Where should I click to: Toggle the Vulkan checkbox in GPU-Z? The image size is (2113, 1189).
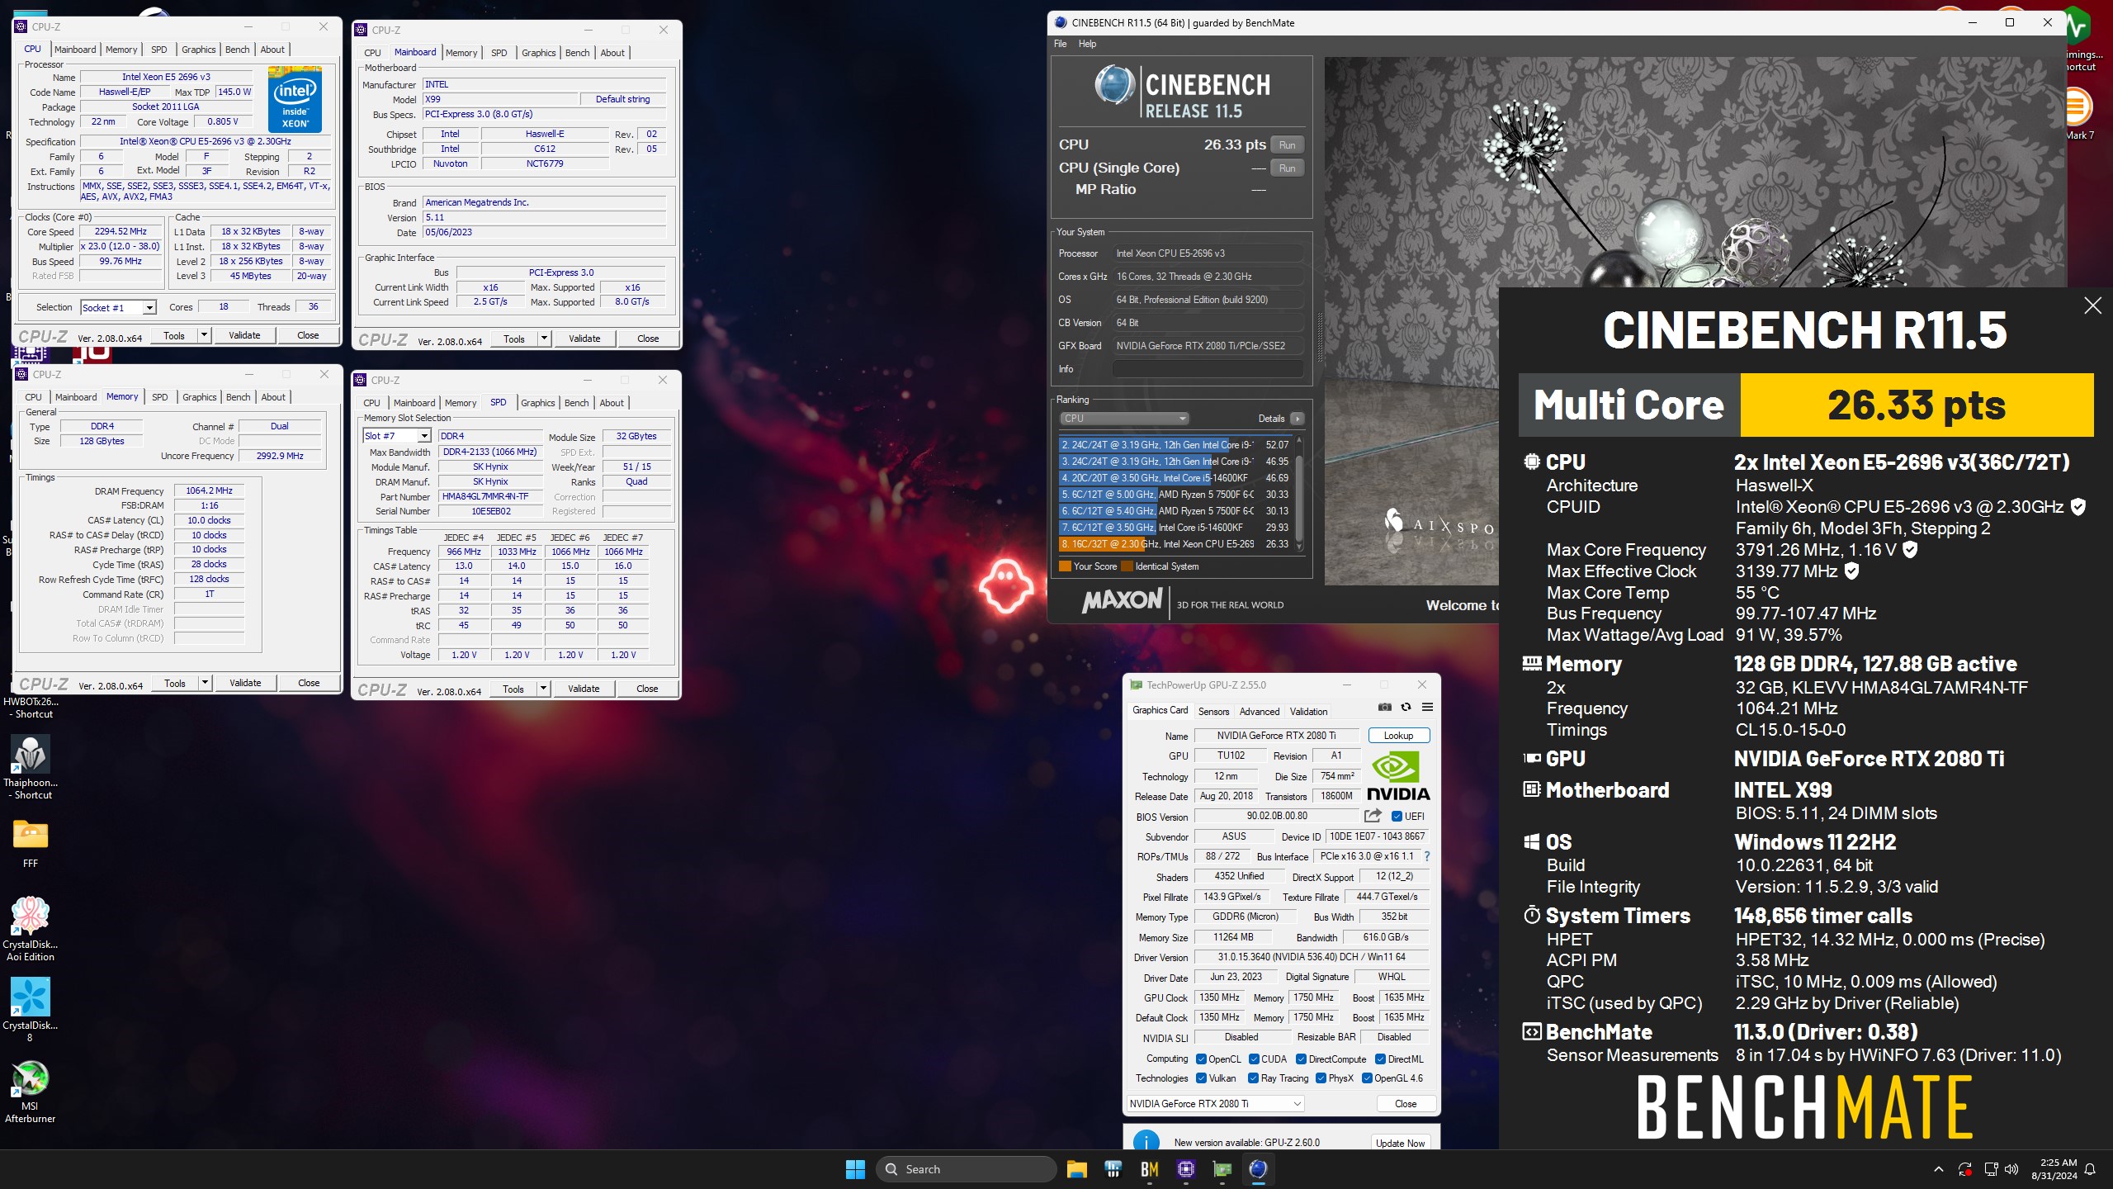point(1202,1078)
